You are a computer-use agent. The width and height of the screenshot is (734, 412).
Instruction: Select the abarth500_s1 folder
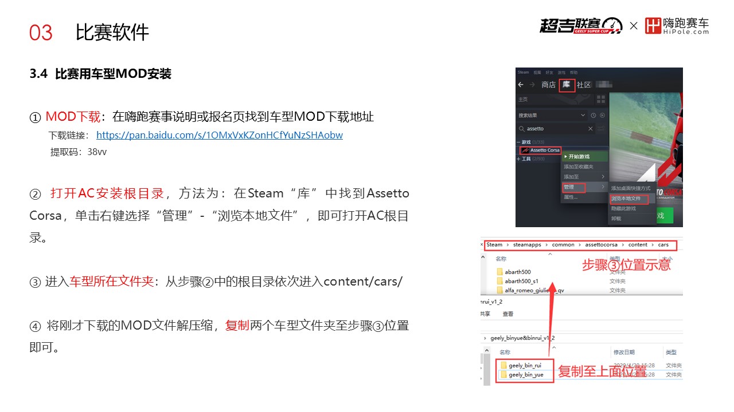pos(517,281)
